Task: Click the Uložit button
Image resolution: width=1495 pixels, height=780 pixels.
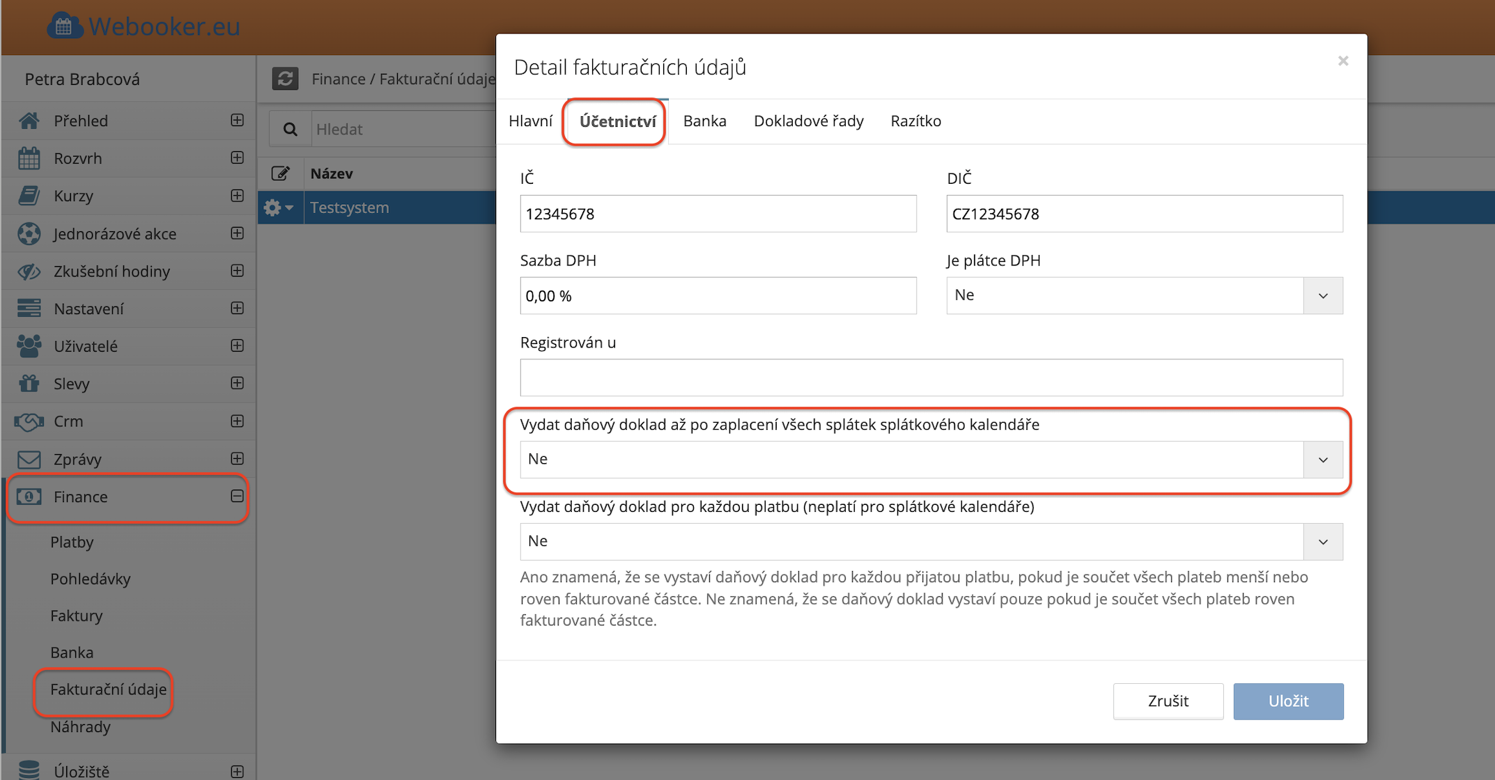Action: point(1287,701)
